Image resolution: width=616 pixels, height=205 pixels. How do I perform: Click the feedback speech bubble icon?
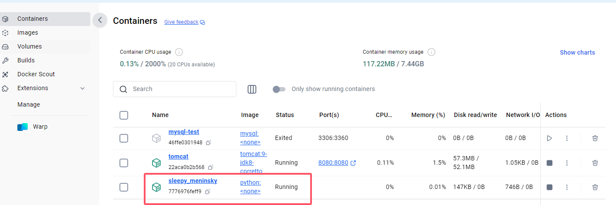click(x=202, y=23)
